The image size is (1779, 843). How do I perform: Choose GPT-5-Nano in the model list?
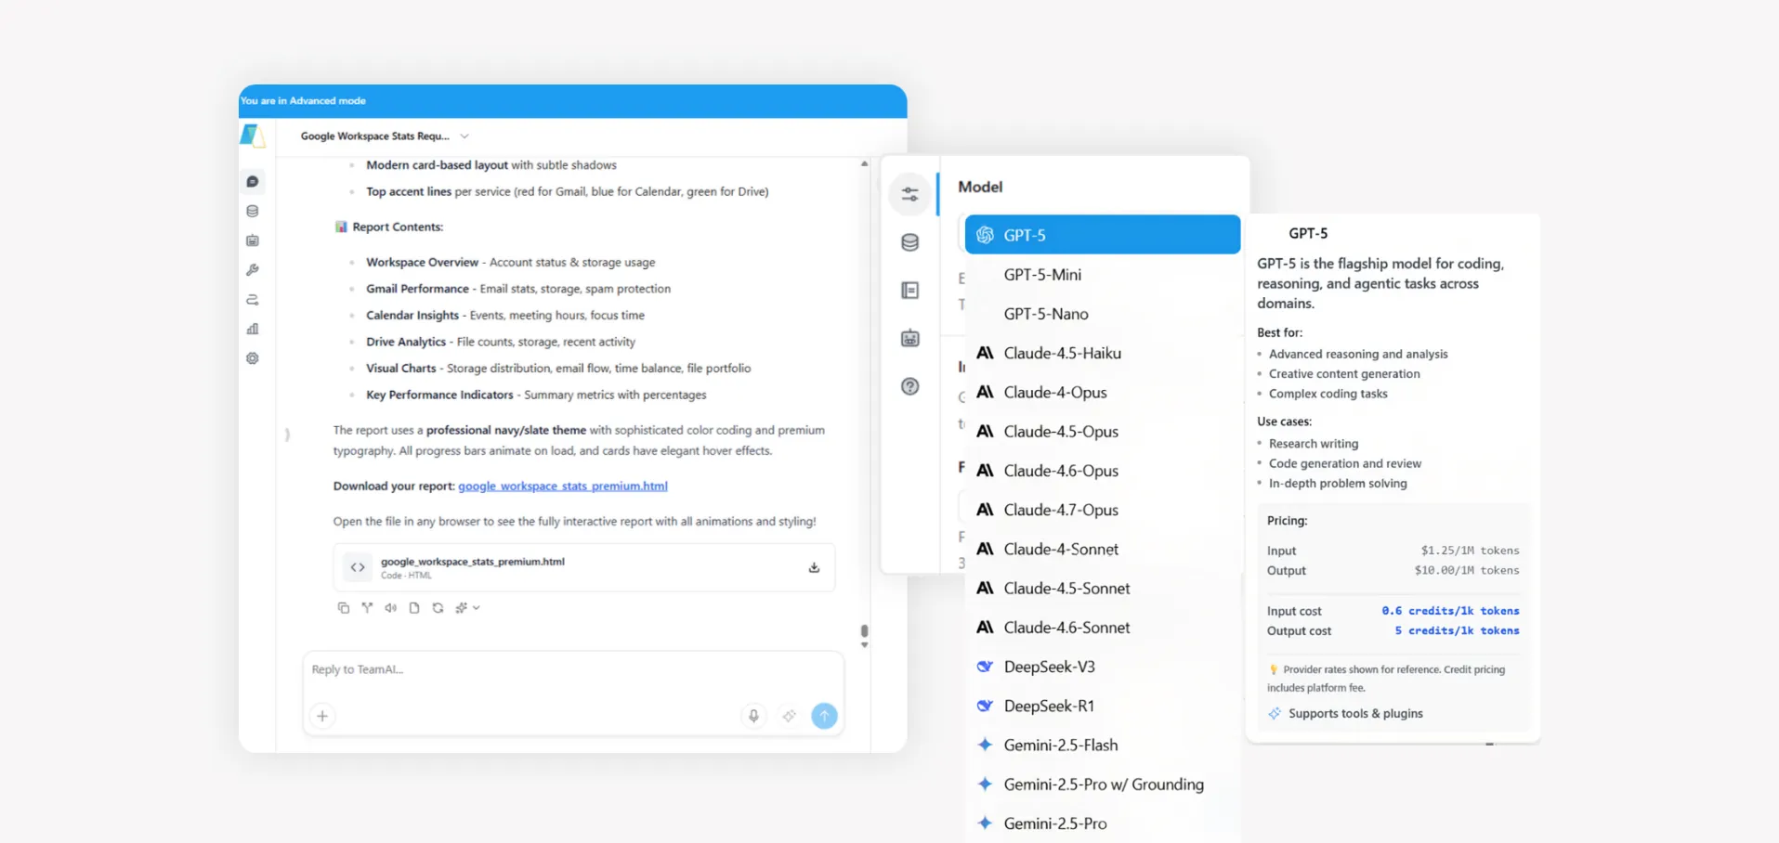(x=1103, y=314)
